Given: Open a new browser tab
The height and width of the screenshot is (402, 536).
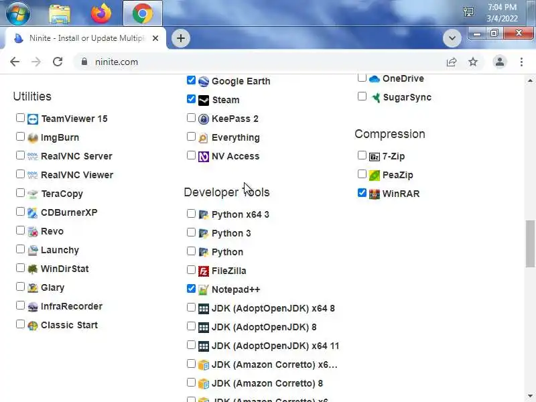Looking at the screenshot, I should tap(181, 38).
